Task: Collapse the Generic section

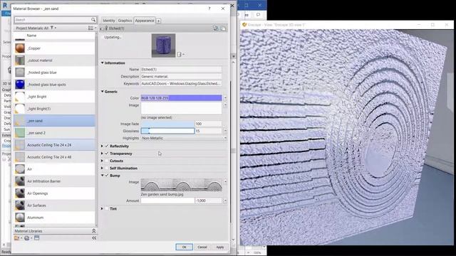Action: pyautogui.click(x=103, y=92)
